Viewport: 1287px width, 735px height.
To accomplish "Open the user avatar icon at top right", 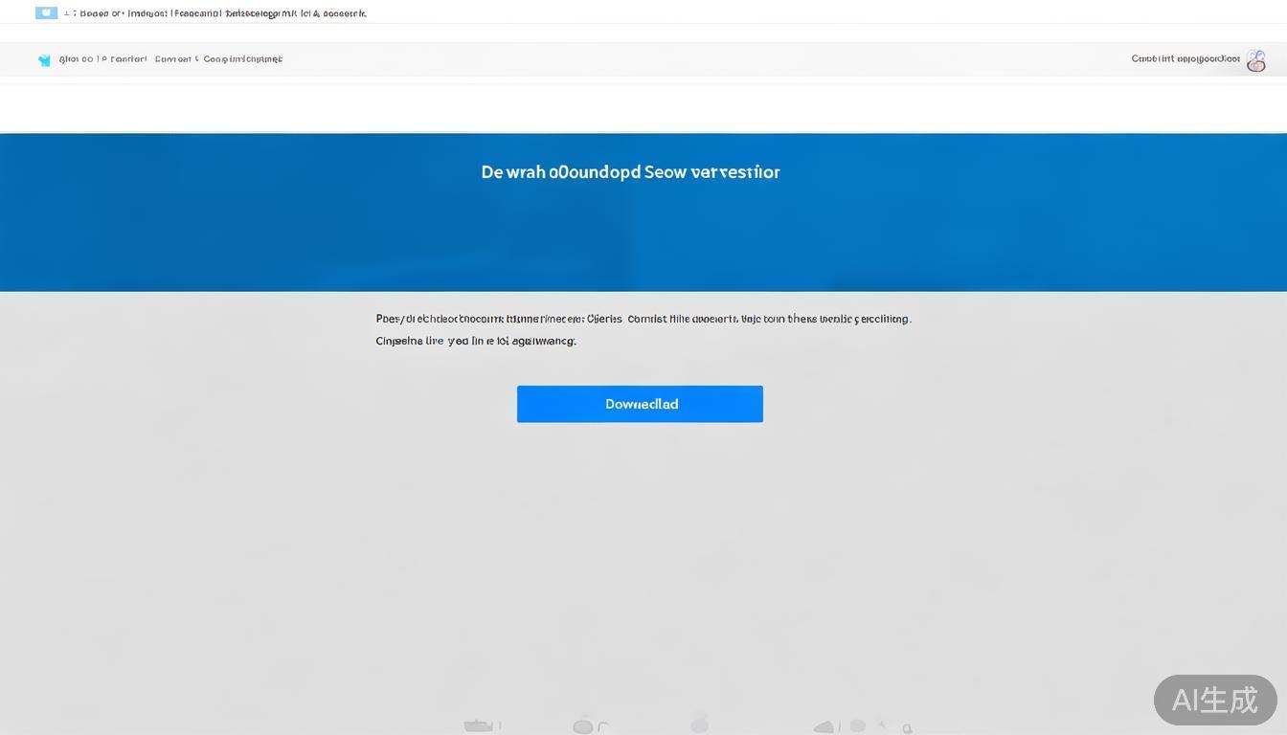I will [1255, 60].
